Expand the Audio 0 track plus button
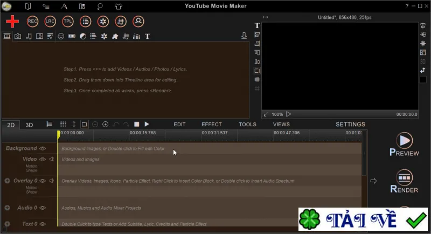This screenshot has height=234, width=431. pyautogui.click(x=7, y=208)
